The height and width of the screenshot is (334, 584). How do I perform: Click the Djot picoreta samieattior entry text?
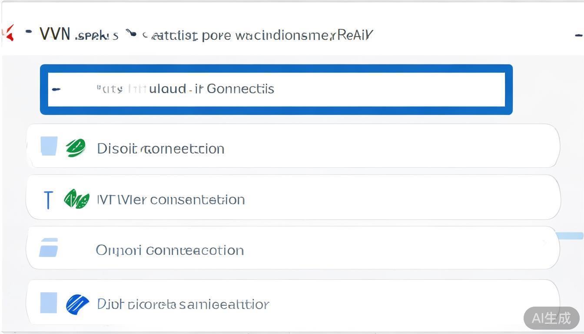coord(182,304)
